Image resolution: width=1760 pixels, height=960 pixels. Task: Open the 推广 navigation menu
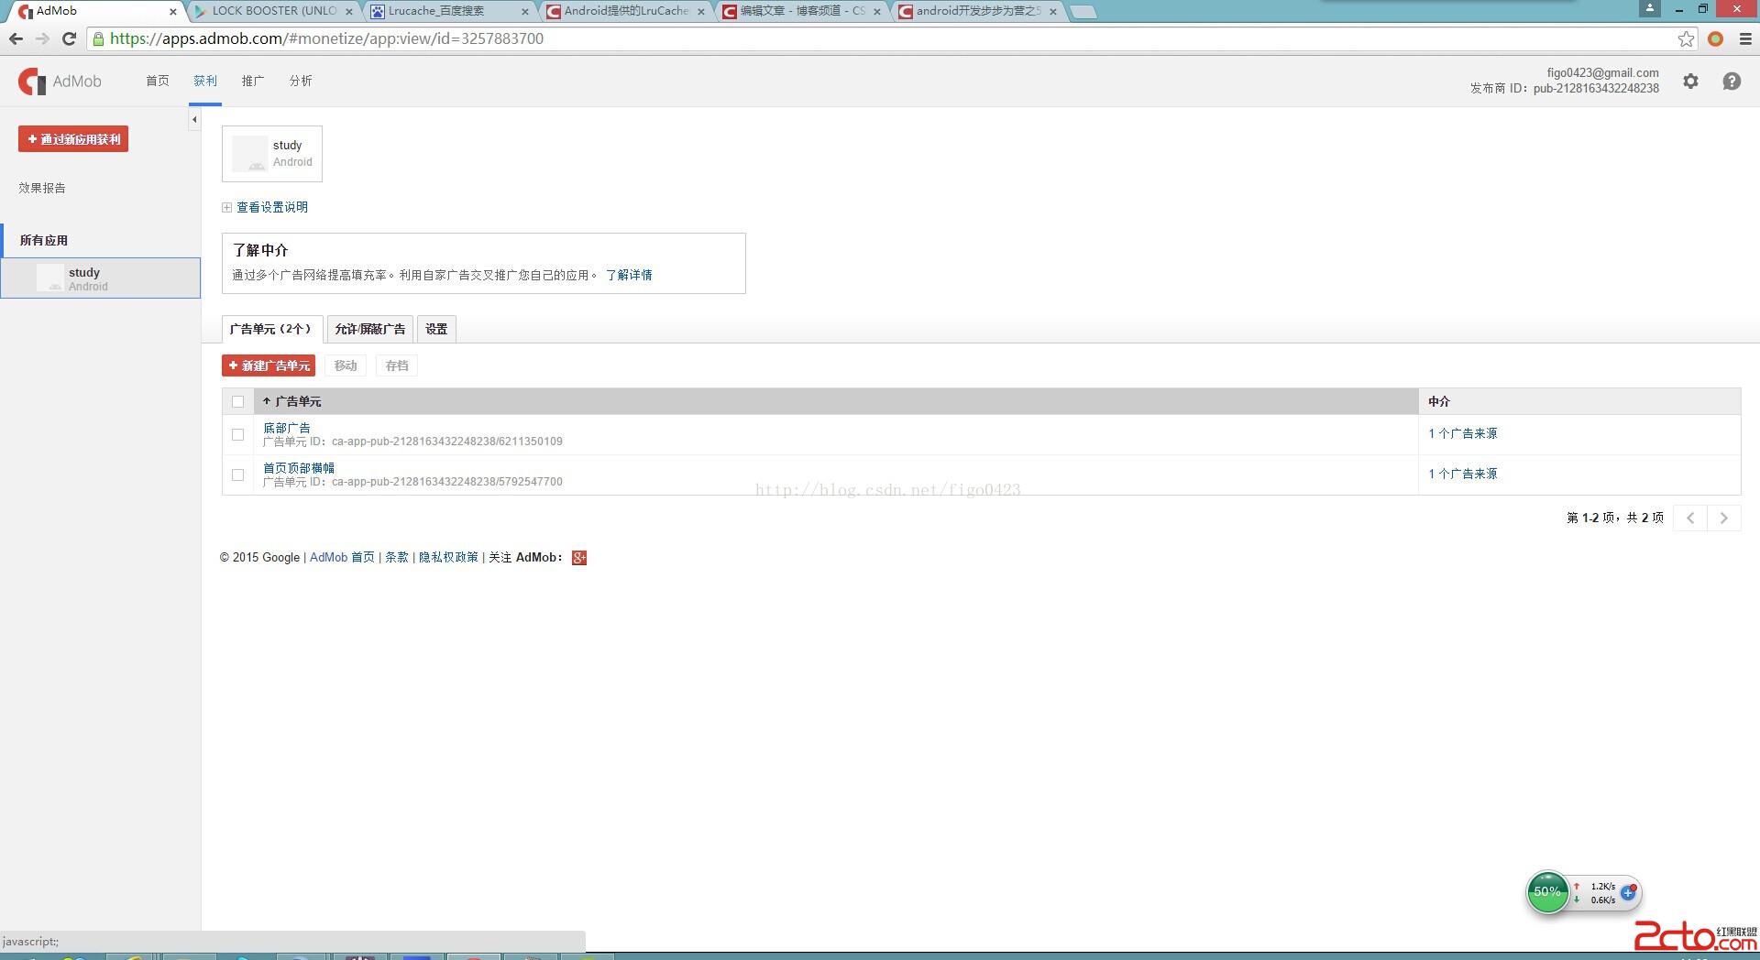pyautogui.click(x=253, y=81)
